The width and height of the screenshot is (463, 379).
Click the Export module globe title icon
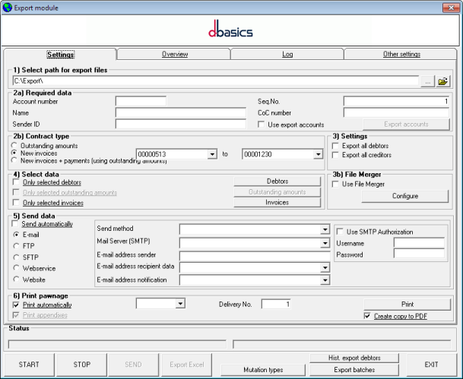pos(8,8)
